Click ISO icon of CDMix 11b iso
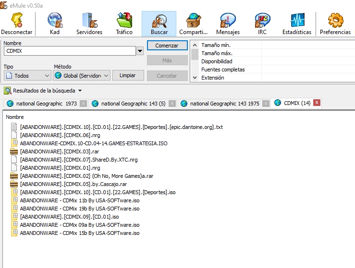Image resolution: width=355 pixels, height=268 pixels. (x=14, y=200)
